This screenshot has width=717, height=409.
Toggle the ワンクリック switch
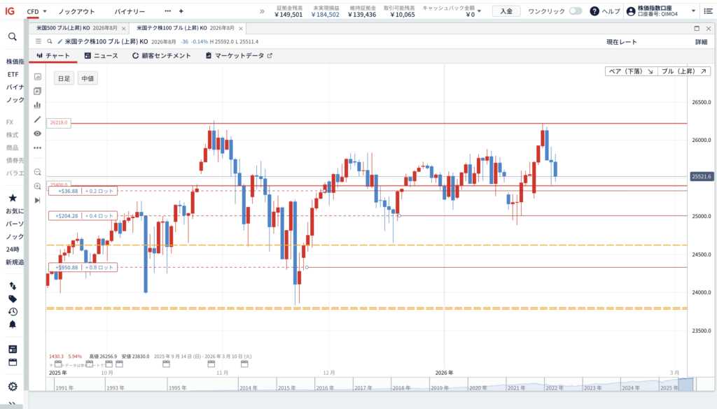[575, 11]
